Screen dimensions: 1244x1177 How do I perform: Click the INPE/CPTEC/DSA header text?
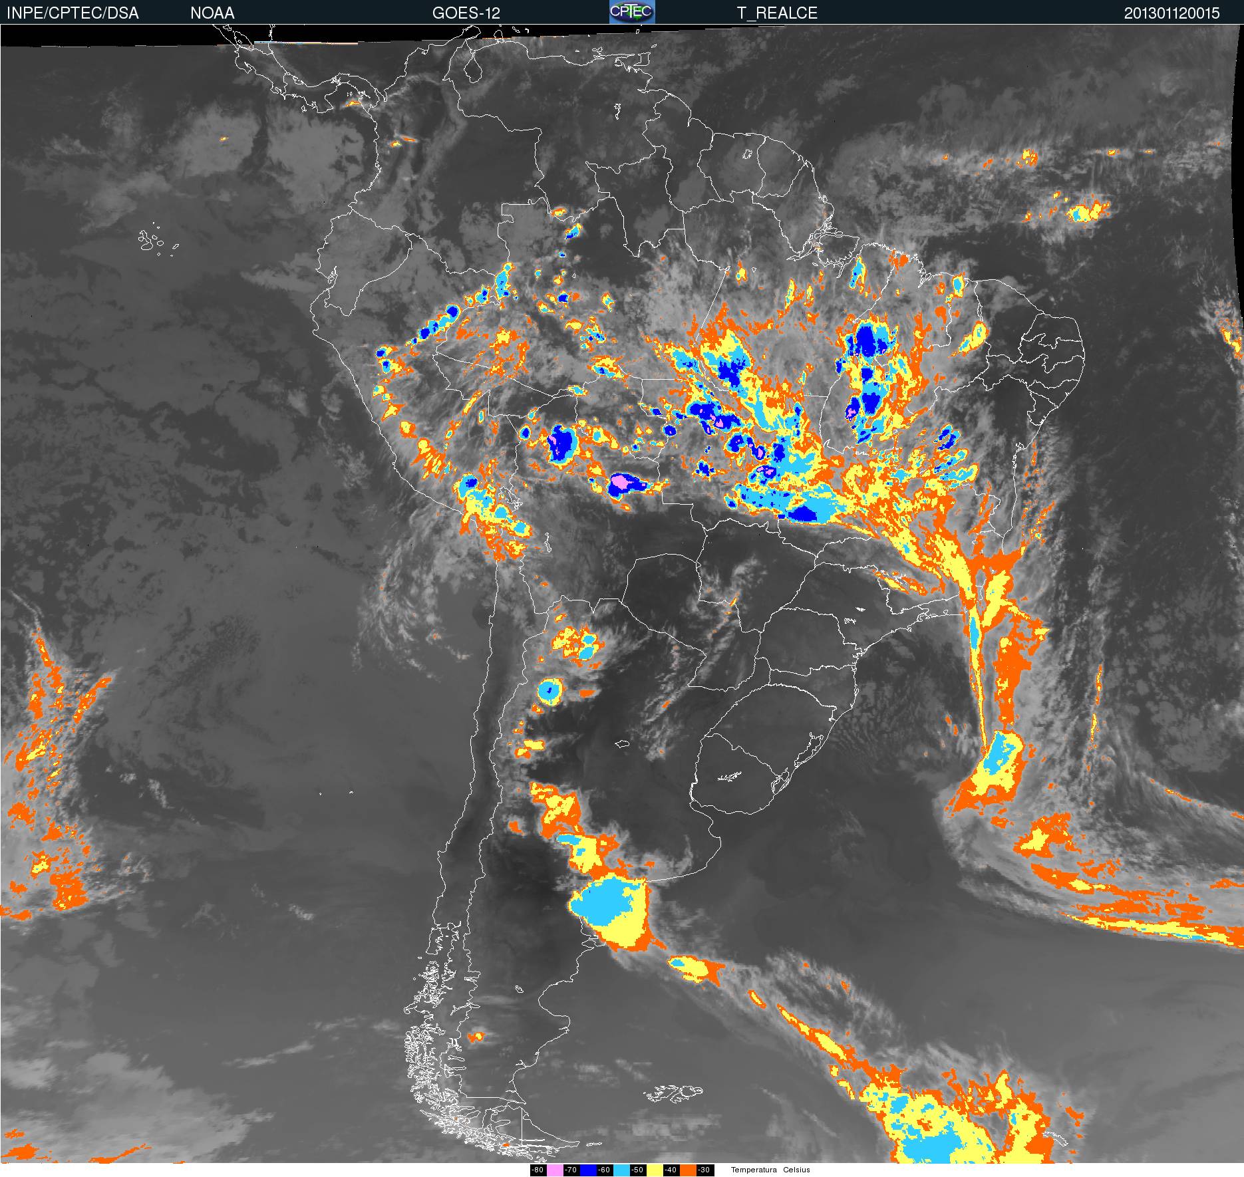73,13
